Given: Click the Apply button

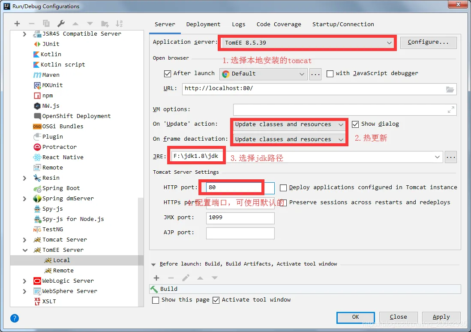Looking at the screenshot, I should [441, 317].
